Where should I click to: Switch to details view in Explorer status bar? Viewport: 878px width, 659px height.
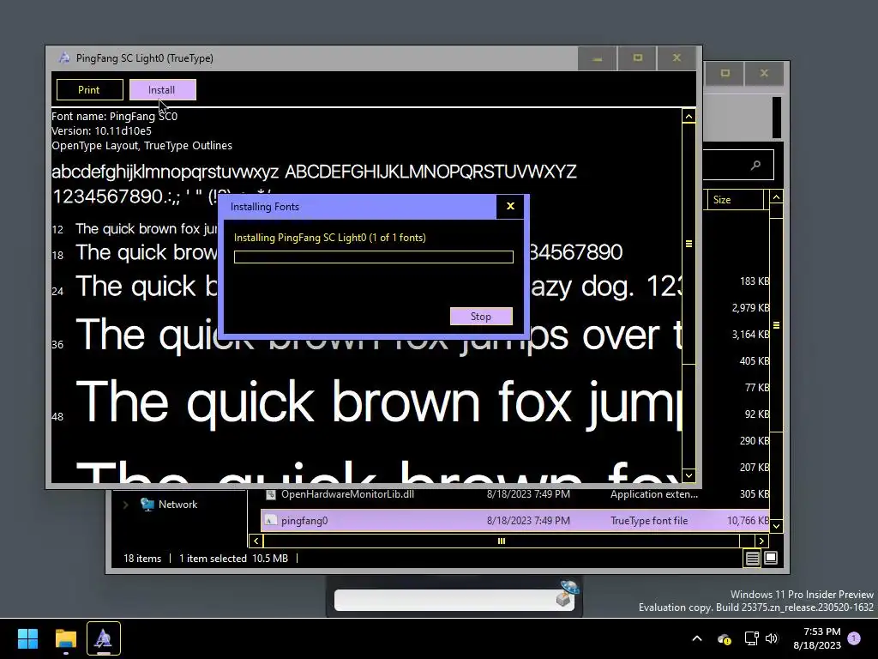tap(752, 558)
